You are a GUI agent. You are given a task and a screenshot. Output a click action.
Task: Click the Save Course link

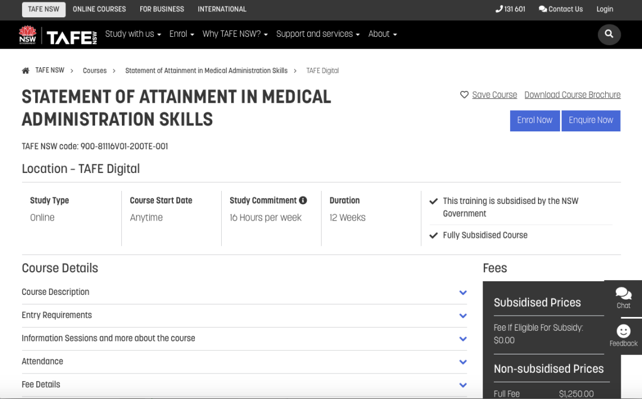coord(494,95)
